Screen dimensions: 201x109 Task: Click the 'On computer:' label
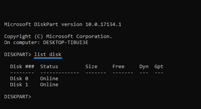(x=22, y=43)
